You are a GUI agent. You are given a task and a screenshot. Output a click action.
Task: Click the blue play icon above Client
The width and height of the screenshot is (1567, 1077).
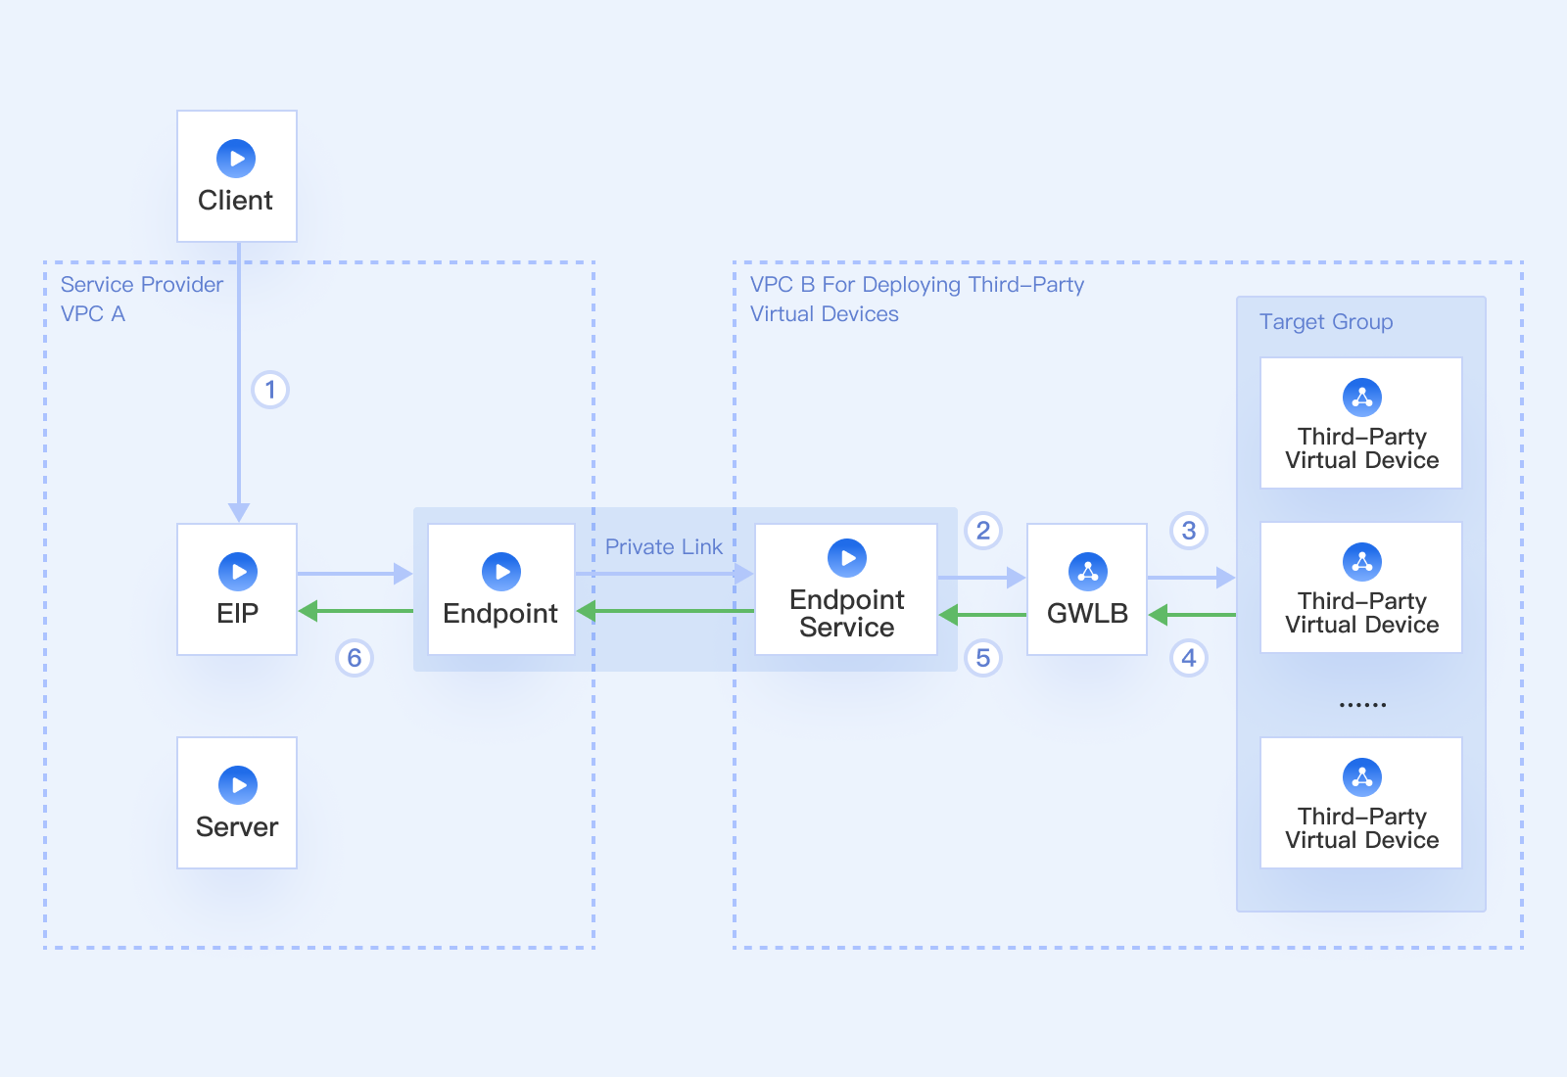(236, 159)
